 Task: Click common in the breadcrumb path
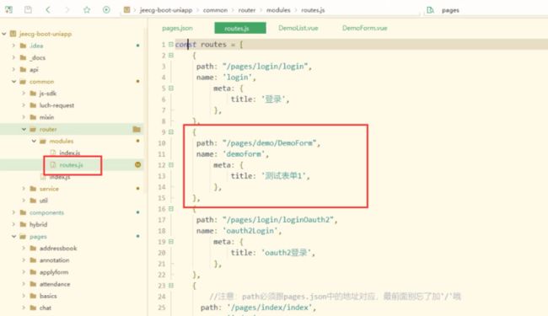pos(215,10)
